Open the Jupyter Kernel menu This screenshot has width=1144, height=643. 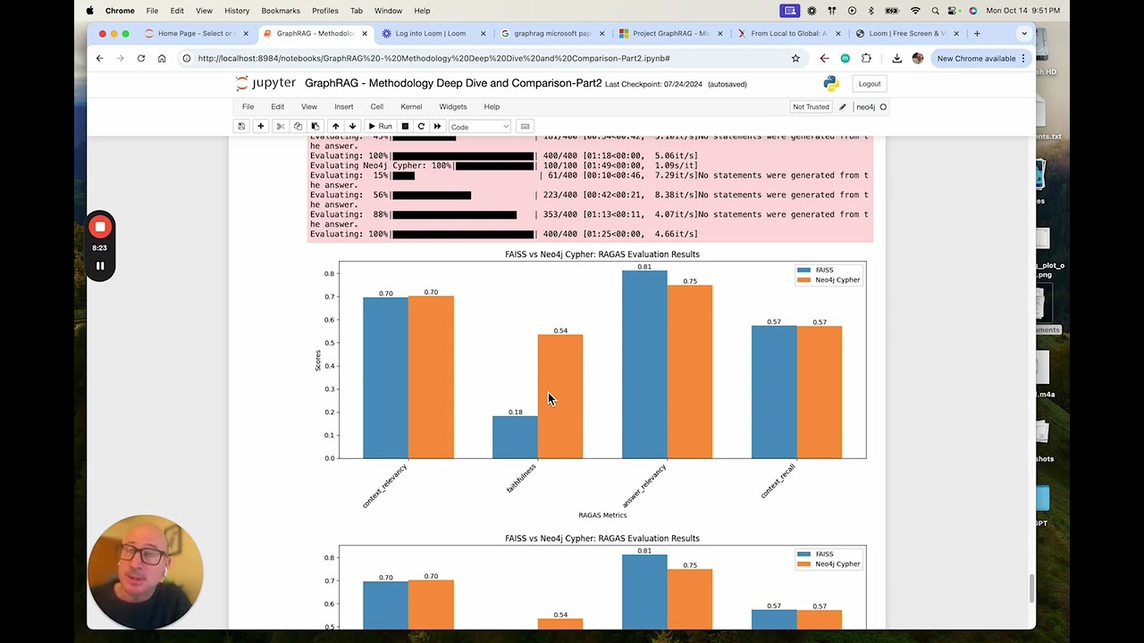[x=411, y=106]
